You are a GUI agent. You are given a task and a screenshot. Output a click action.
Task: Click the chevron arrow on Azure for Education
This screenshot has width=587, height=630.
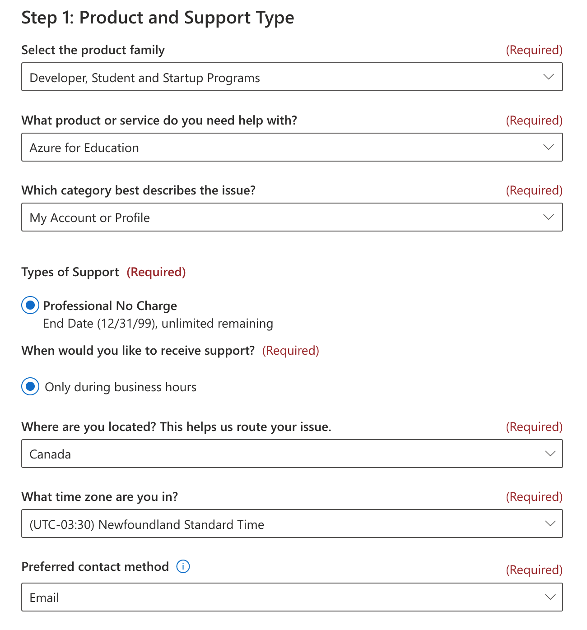click(x=549, y=147)
